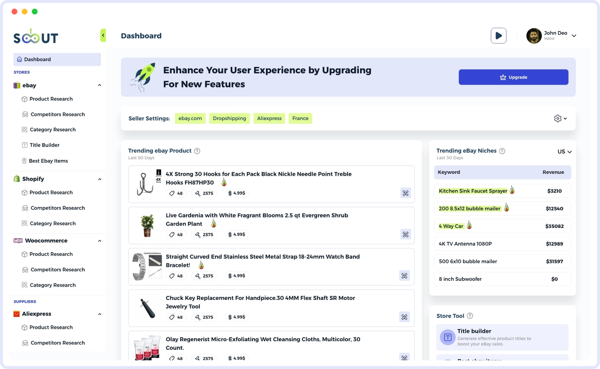The image size is (600, 369).
Task: Select 8 inch Subwoofer niche
Action: 502,279
